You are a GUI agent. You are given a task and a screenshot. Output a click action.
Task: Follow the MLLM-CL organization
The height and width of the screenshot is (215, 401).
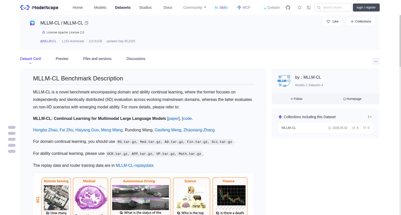tap(296, 99)
